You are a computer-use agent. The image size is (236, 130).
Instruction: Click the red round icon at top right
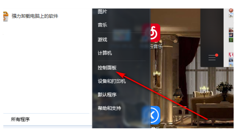(231, 10)
